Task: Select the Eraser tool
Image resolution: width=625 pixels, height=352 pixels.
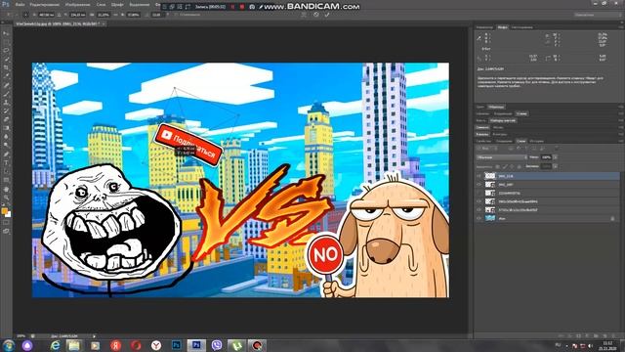Action: click(x=6, y=119)
